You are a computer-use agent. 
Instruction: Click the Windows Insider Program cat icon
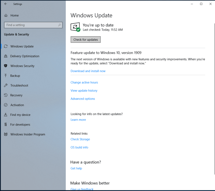[6, 134]
